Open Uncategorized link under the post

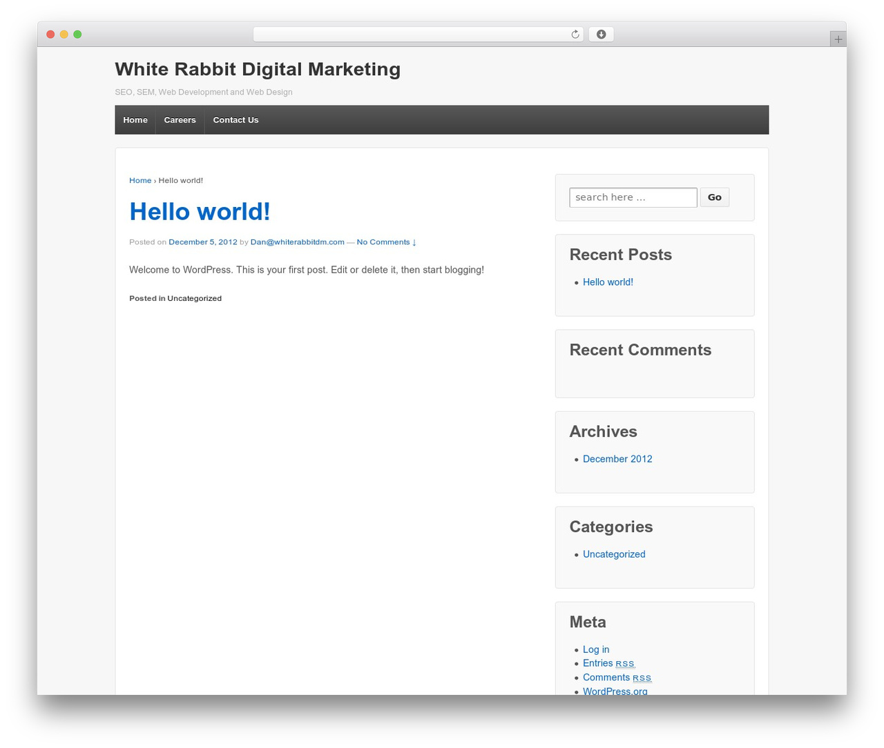coord(195,299)
